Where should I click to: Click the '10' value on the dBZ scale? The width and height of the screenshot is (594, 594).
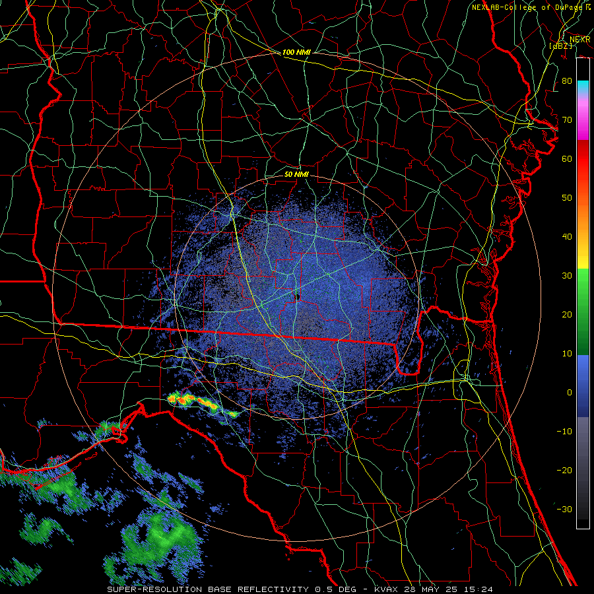pos(567,354)
